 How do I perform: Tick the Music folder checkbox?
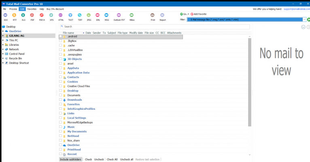pos(60,127)
